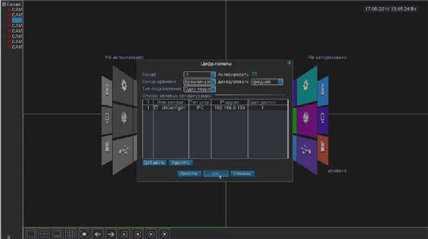Click the IP-адрес column header
This screenshot has height=239, width=428.
click(229, 102)
